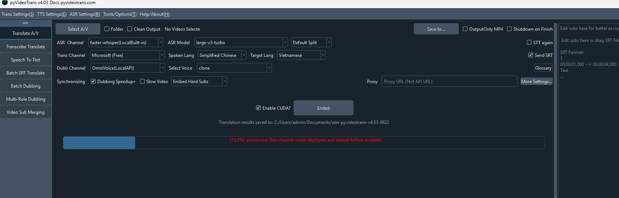Viewport: 619px width, 198px height.
Task: Click the Ended start button
Action: pos(323,108)
